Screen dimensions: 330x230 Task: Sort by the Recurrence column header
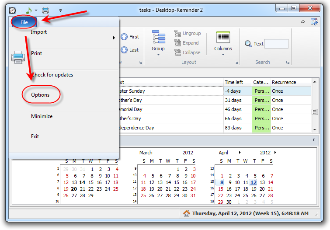pos(291,82)
